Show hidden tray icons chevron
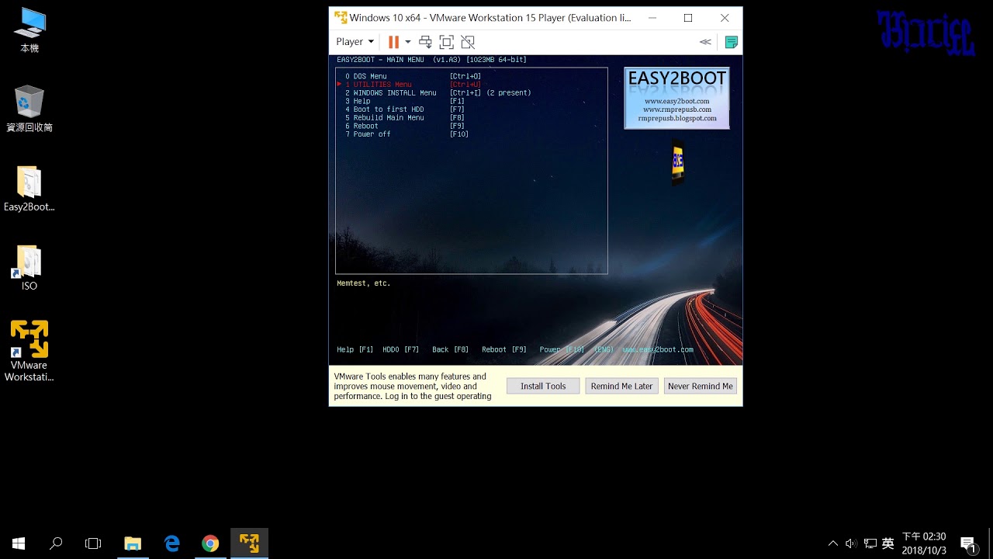 pos(833,543)
